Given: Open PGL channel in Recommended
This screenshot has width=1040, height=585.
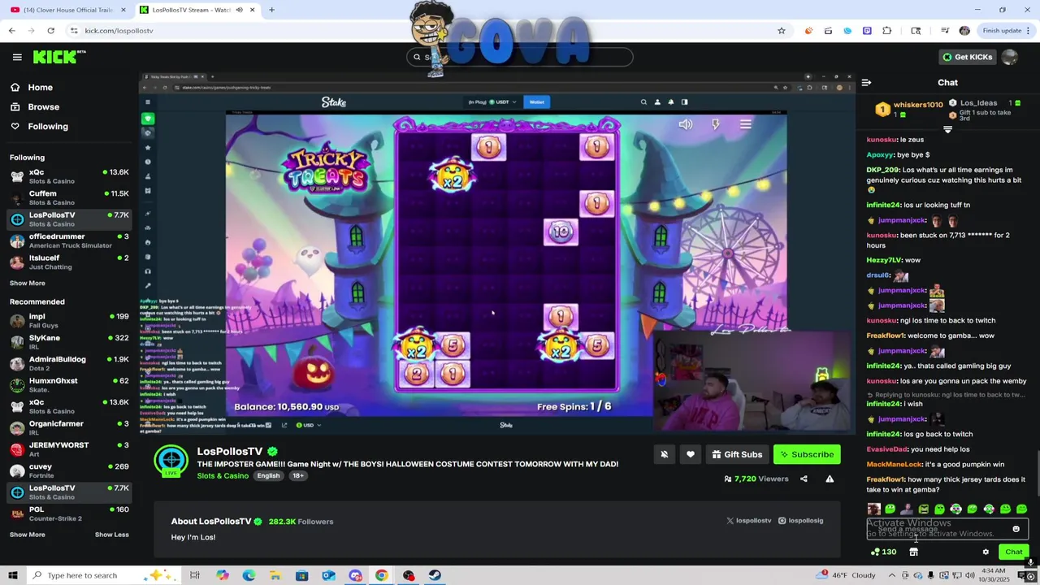Looking at the screenshot, I should pyautogui.click(x=69, y=513).
